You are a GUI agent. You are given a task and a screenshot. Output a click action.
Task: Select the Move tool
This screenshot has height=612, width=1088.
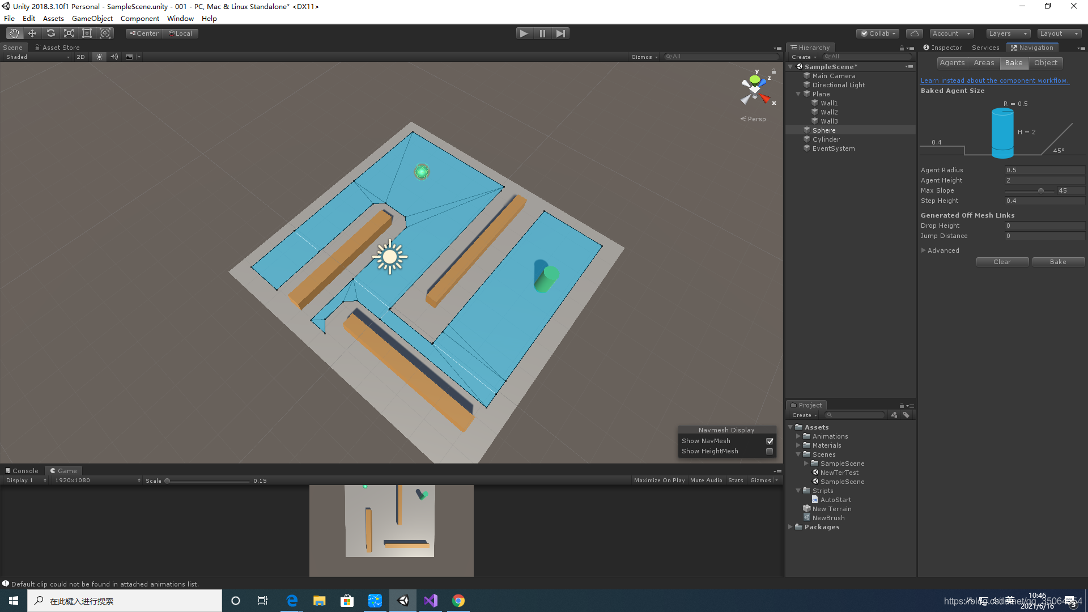(32, 33)
